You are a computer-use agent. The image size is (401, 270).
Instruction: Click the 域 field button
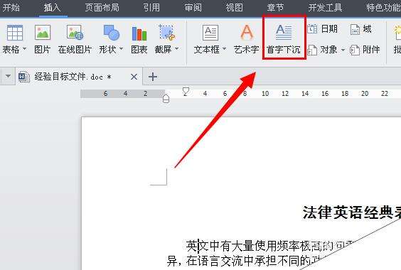[x=361, y=29]
